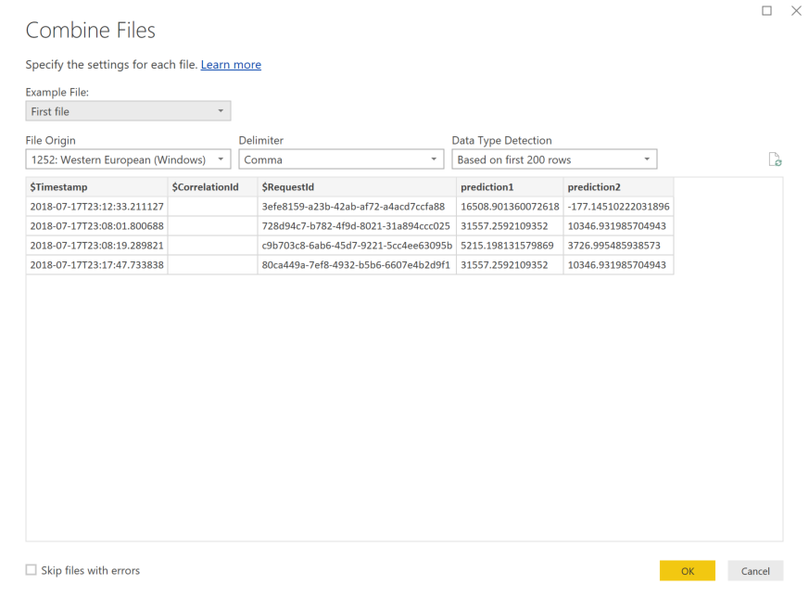Cancel the Combine Files dialog
The image size is (809, 597).
click(x=754, y=571)
